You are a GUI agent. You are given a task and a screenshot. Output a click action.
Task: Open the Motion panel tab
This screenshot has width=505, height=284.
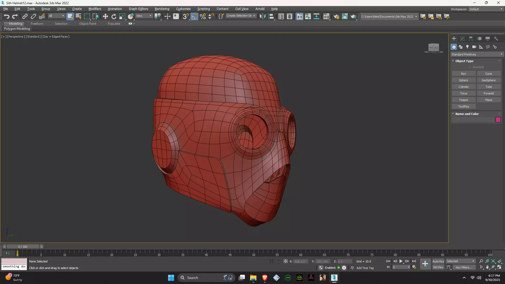(479, 39)
